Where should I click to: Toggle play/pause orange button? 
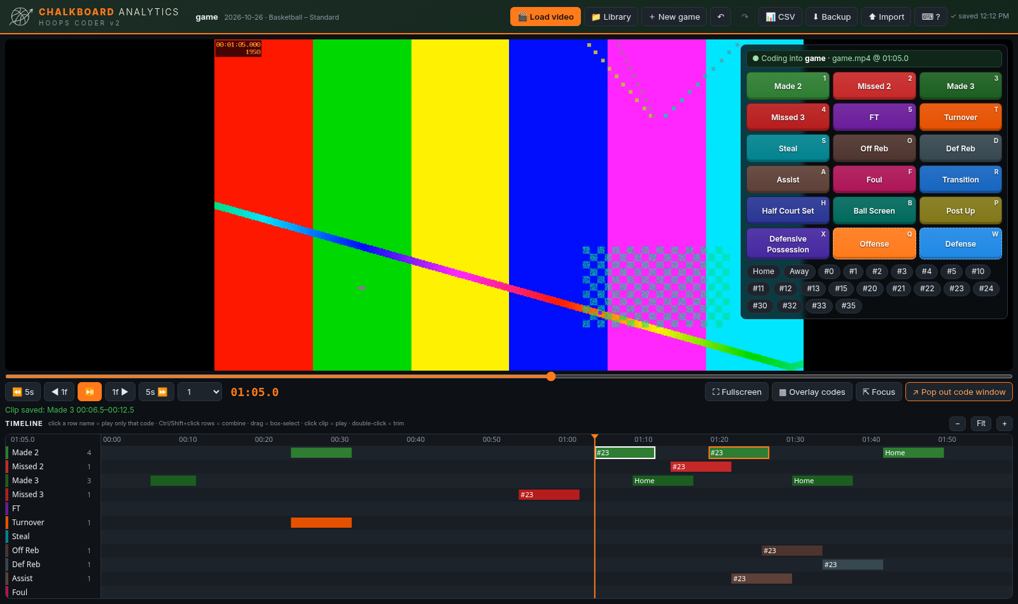90,392
